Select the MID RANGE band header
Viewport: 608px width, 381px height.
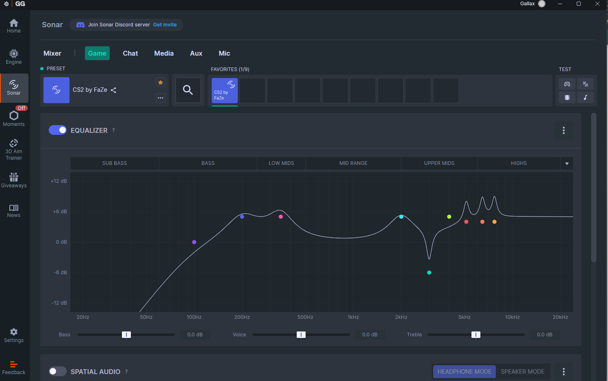pyautogui.click(x=353, y=163)
